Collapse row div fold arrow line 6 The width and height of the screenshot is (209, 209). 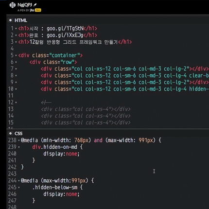pos(16,62)
